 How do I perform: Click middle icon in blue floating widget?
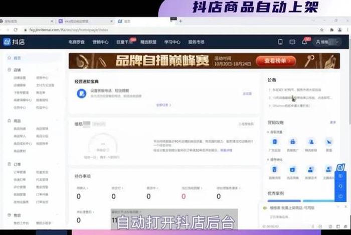(x=340, y=186)
